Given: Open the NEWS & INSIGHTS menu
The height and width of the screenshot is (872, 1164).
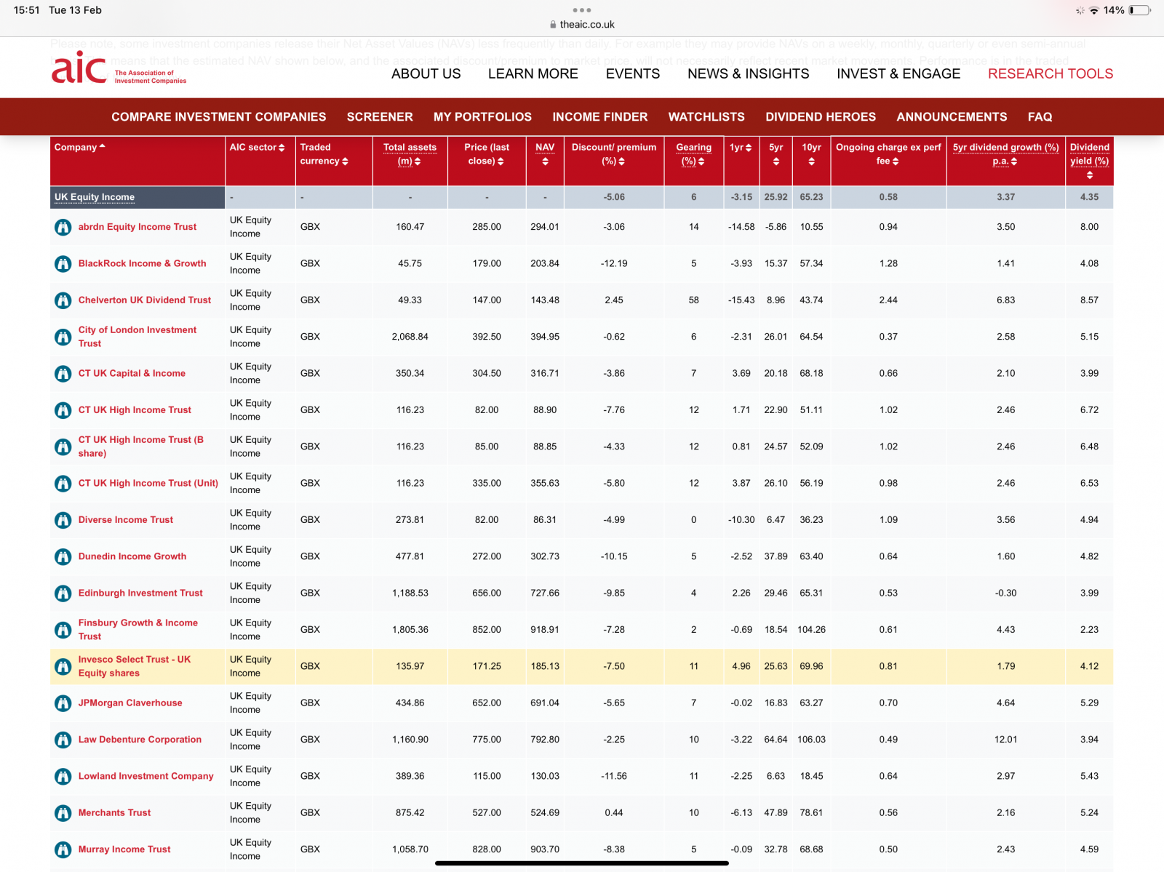Looking at the screenshot, I should [748, 73].
